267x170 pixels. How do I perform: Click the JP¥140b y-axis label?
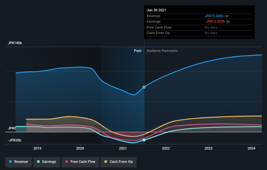coord(15,43)
